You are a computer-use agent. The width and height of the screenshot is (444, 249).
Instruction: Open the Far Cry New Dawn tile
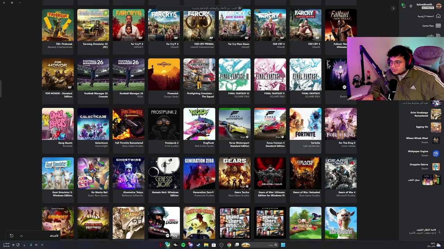(234, 31)
